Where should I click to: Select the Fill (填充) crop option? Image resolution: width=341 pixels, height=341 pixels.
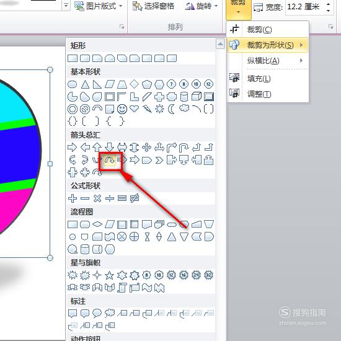click(267, 79)
